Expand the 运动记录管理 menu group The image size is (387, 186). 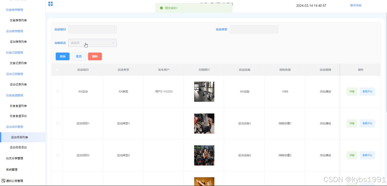coord(15,74)
